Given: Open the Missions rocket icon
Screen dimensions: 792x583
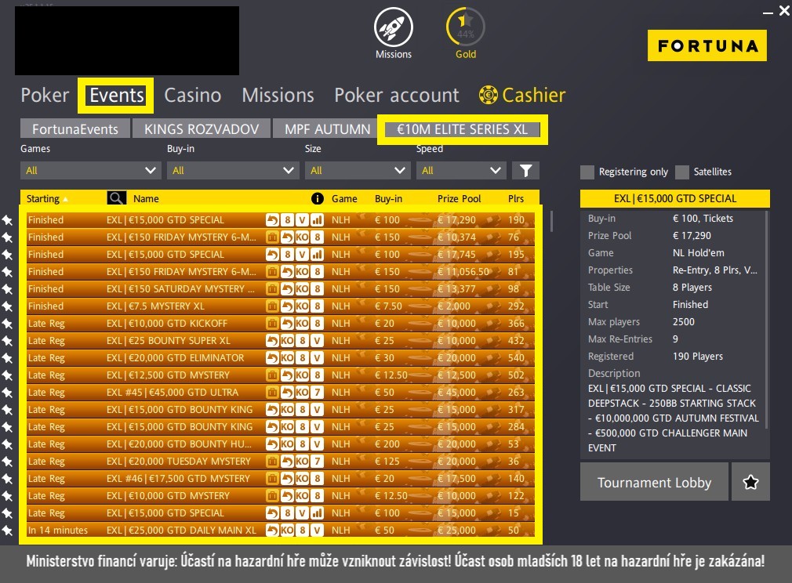Looking at the screenshot, I should 393,27.
